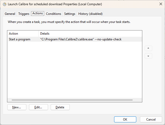Click the calibre.exe --no-update-check details cell
Screen dimensions: 165x125
81,39
